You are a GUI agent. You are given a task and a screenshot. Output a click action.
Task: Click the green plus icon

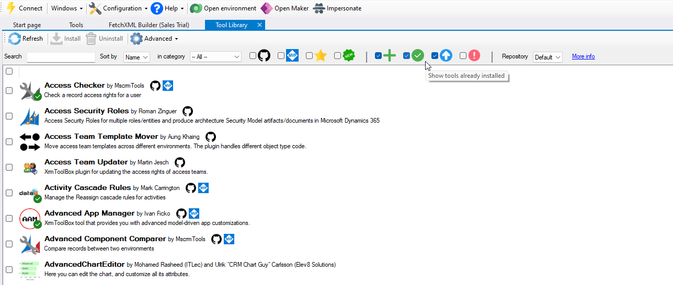click(x=390, y=55)
